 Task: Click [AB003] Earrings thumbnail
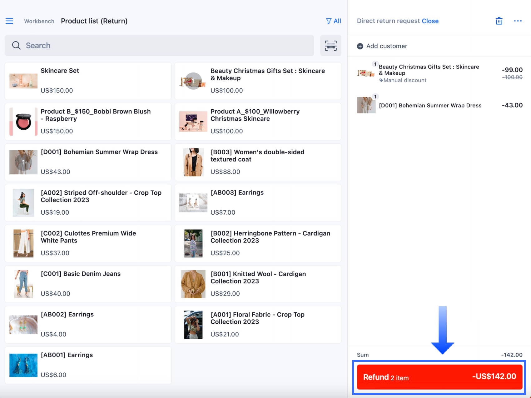point(193,203)
